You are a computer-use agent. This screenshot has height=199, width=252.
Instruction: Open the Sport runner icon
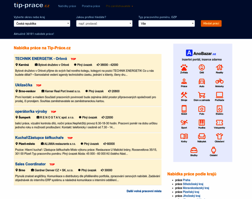[x=184, y=123]
